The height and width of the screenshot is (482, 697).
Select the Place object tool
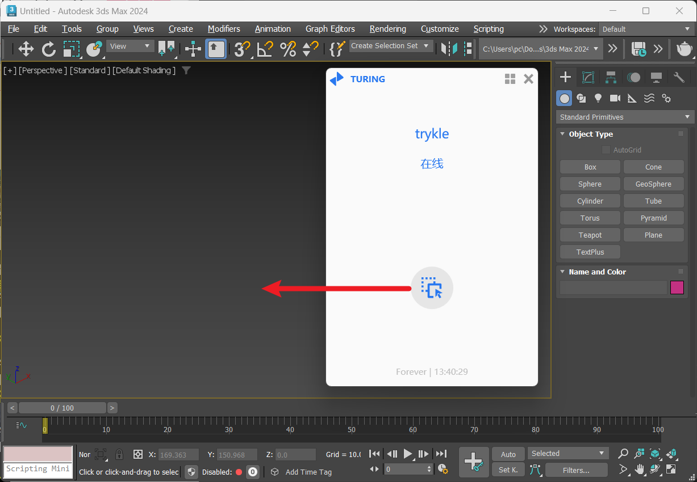click(94, 49)
